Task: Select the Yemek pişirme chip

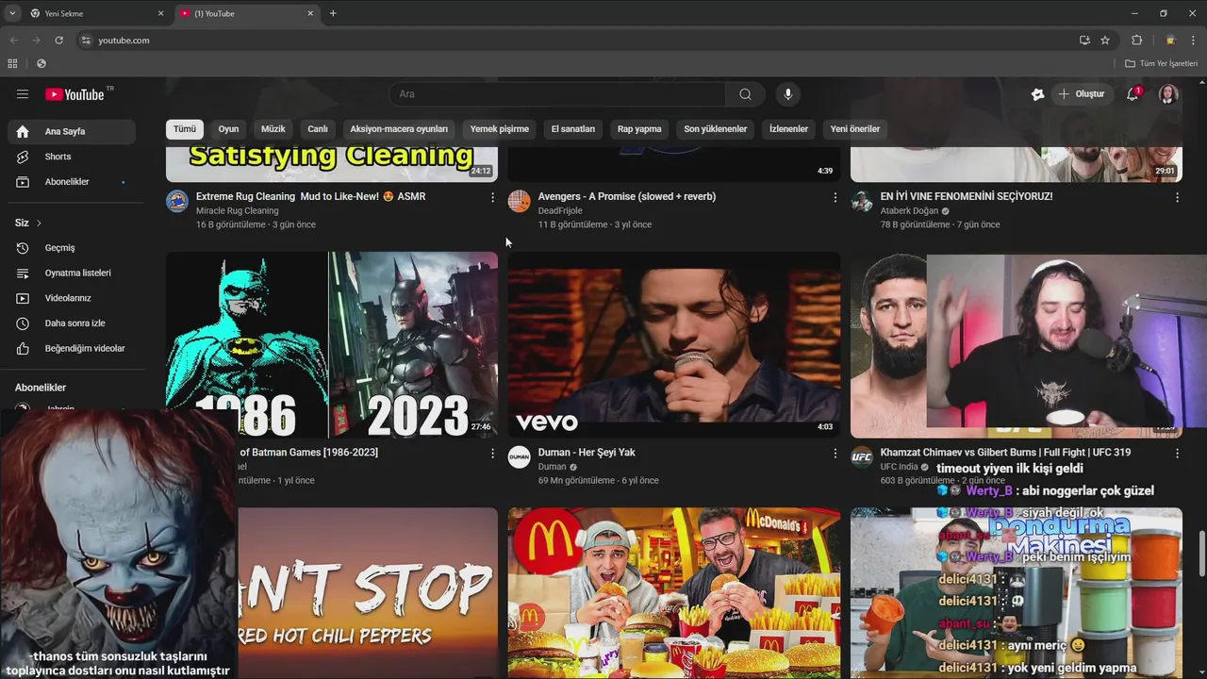Action: 500,129
